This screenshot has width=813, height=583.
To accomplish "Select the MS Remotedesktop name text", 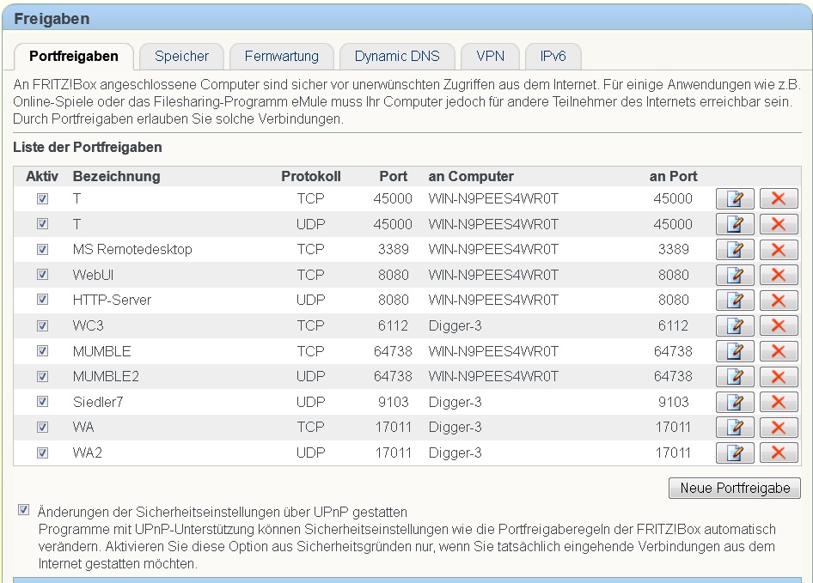I will point(132,249).
